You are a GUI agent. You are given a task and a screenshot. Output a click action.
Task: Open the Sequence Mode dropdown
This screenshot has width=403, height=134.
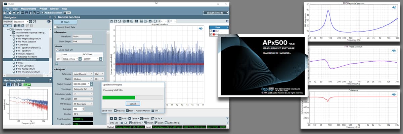(216, 13)
